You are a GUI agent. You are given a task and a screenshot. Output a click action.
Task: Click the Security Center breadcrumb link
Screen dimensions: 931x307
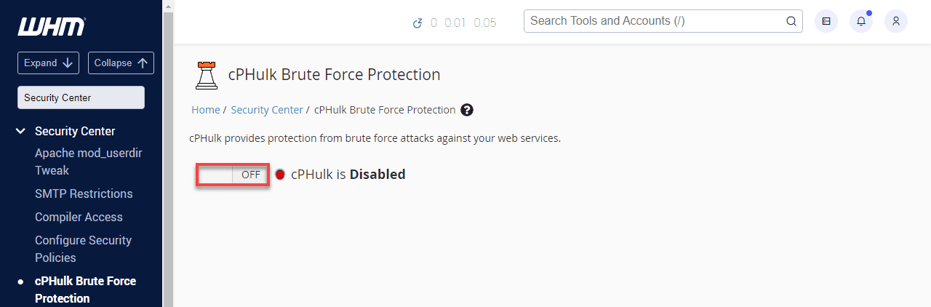click(267, 110)
